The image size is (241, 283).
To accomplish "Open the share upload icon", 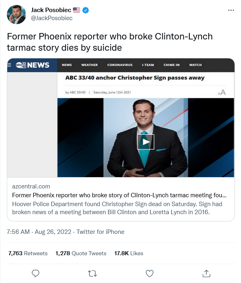I will tap(206, 273).
